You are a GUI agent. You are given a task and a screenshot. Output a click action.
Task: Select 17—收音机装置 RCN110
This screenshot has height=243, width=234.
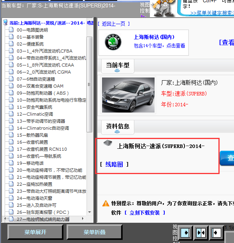tap(42, 149)
